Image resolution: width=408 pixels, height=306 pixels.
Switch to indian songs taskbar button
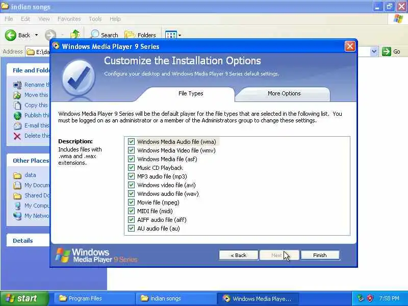coord(176,298)
